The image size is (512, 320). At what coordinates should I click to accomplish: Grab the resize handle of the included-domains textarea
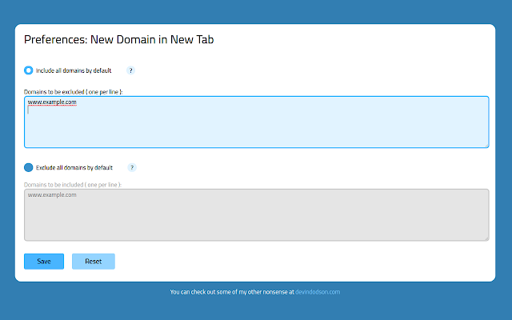pyautogui.click(x=486, y=238)
